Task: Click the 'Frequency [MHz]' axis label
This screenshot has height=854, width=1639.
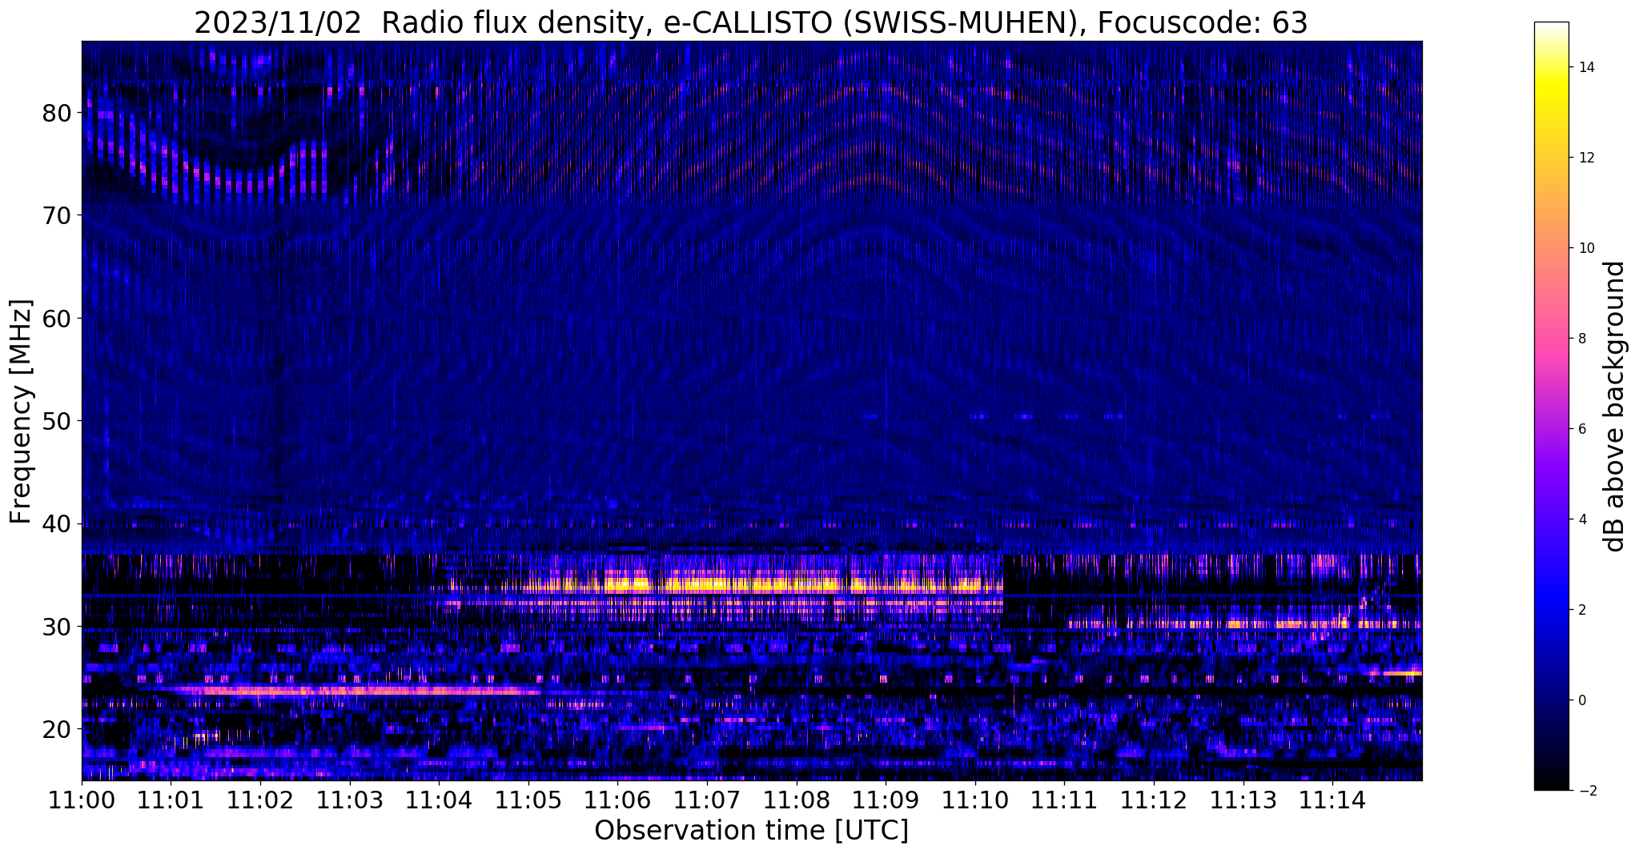Action: click(21, 411)
